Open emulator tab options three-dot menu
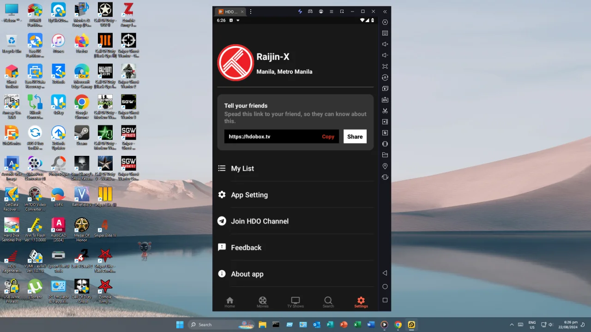This screenshot has width=591, height=332. coord(251,12)
